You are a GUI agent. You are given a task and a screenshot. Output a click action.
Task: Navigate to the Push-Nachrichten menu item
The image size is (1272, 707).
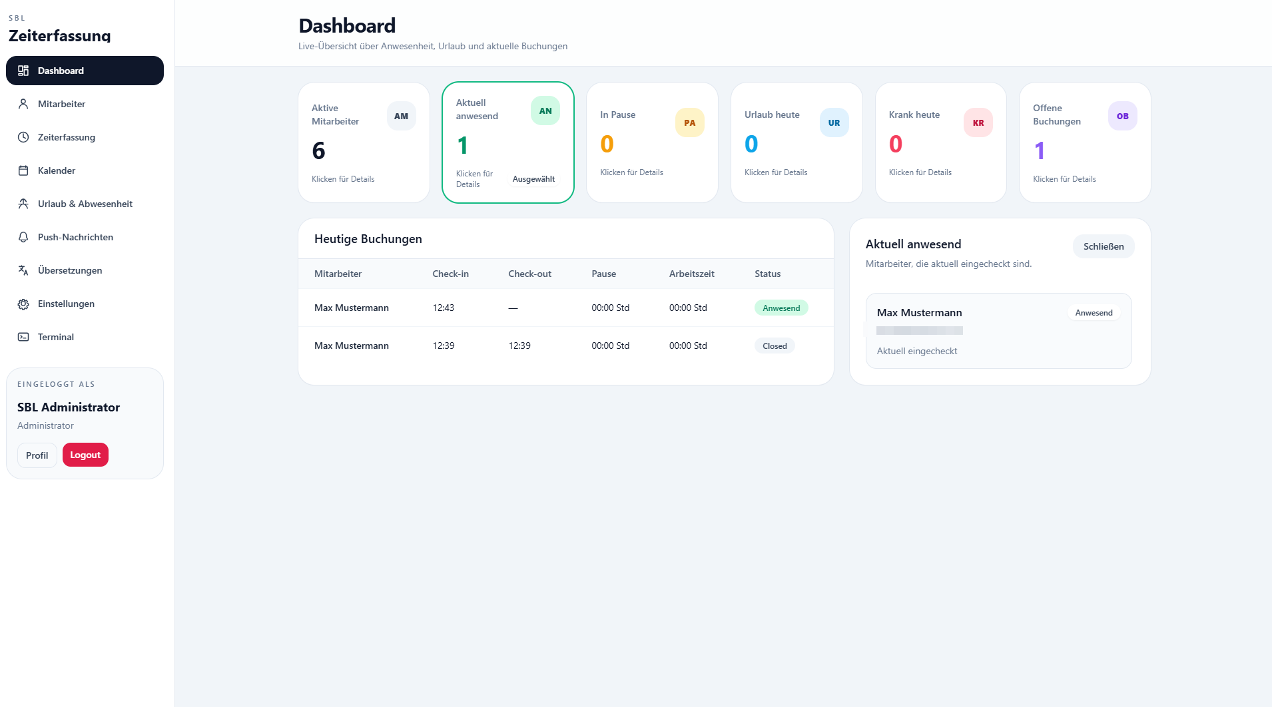pos(85,237)
